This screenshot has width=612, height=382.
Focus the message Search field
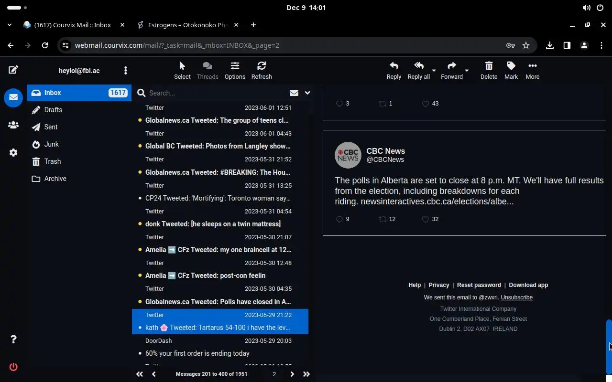(215, 93)
